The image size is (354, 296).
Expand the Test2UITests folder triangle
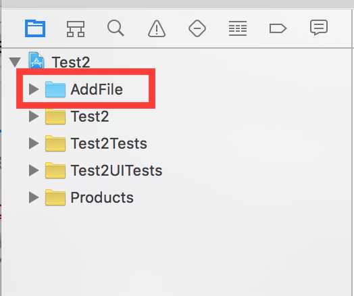point(34,171)
